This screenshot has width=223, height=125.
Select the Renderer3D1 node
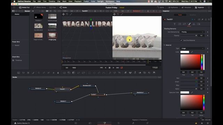(87, 86)
